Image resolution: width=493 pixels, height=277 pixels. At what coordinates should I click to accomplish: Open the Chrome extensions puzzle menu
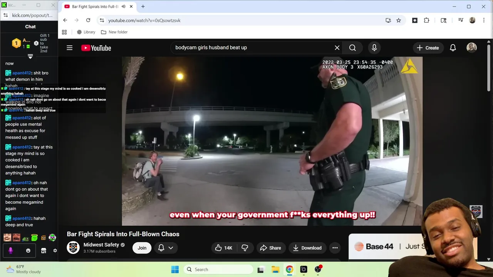[426, 20]
